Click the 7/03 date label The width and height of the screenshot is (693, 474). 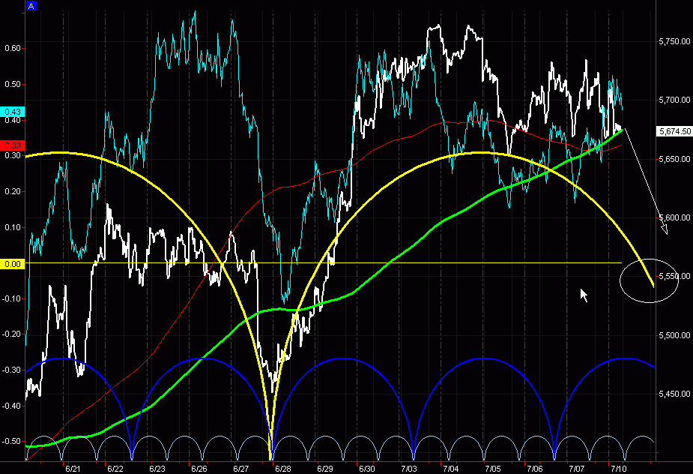click(409, 469)
